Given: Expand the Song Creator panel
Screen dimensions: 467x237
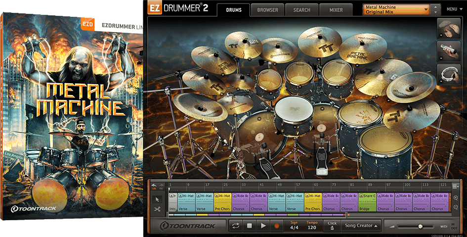Looking at the screenshot, I should click(361, 226).
